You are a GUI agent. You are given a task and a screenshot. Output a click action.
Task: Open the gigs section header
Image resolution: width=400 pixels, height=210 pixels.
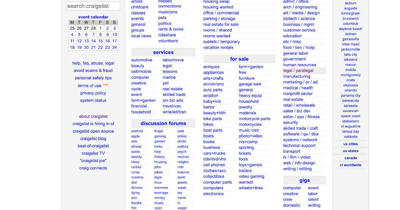click(305, 180)
